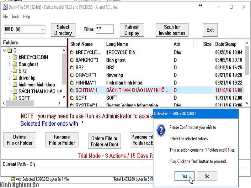
Task: Click file list scroll-up arrow
Action: [247, 43]
